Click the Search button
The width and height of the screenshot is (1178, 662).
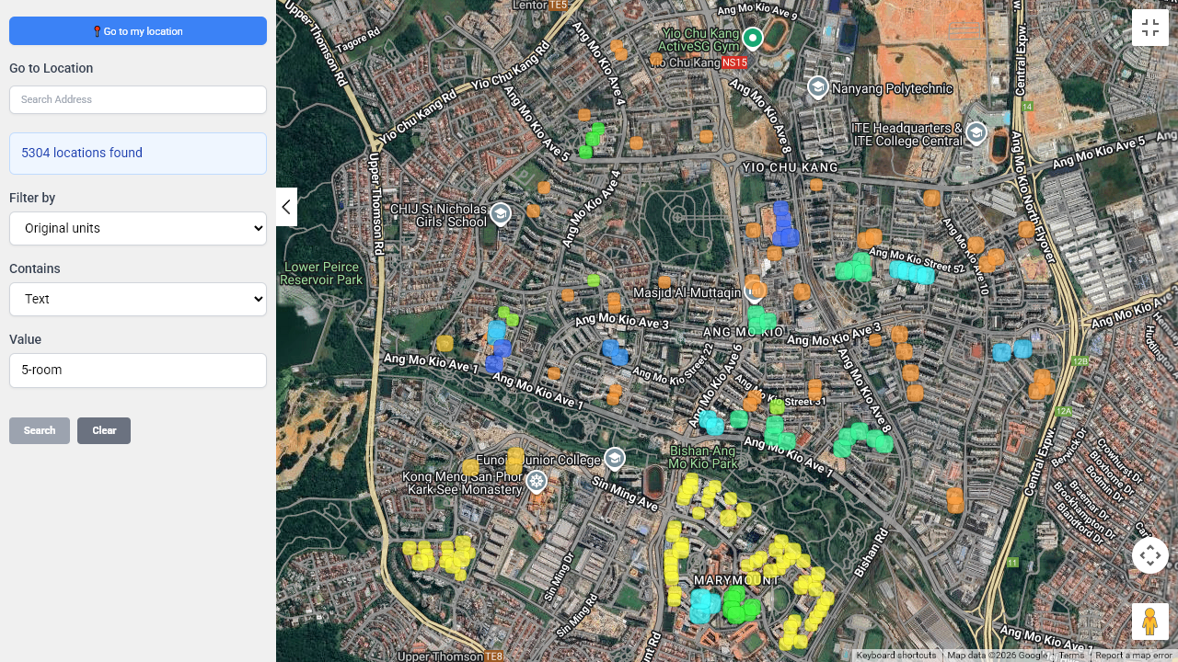[x=40, y=430]
